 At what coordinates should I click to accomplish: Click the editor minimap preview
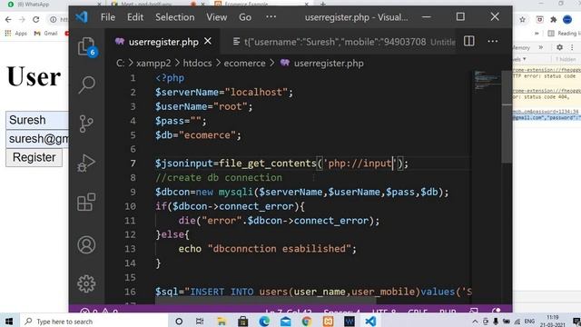[x=487, y=80]
